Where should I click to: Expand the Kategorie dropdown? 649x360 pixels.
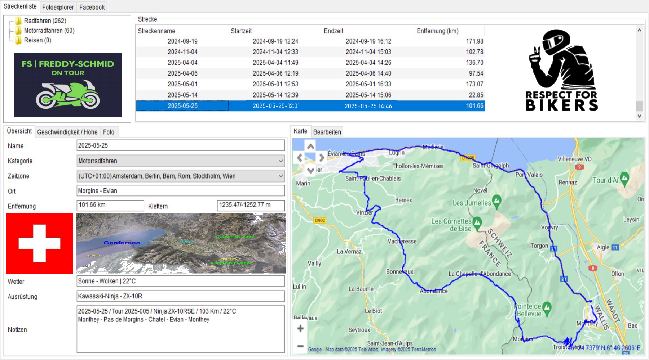(x=281, y=161)
